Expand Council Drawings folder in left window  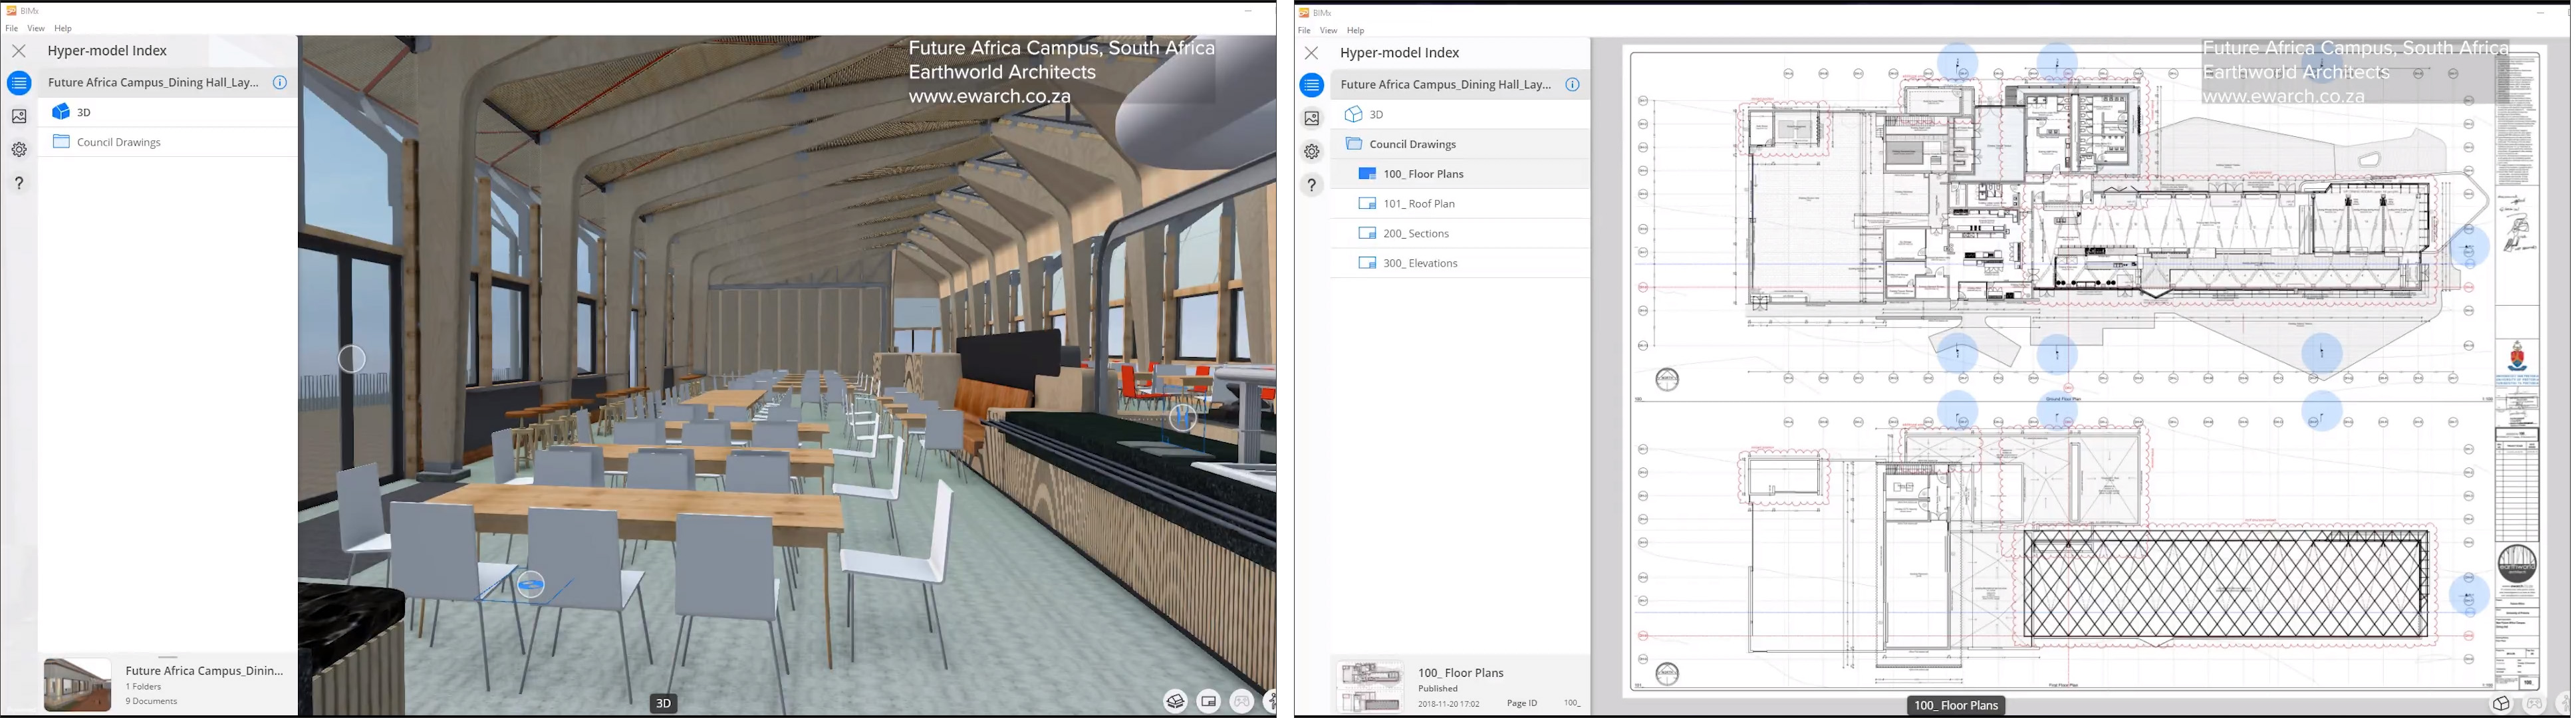[168, 142]
